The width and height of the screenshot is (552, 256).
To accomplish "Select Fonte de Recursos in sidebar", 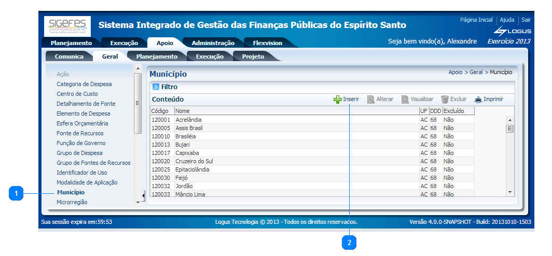I will [x=80, y=133].
